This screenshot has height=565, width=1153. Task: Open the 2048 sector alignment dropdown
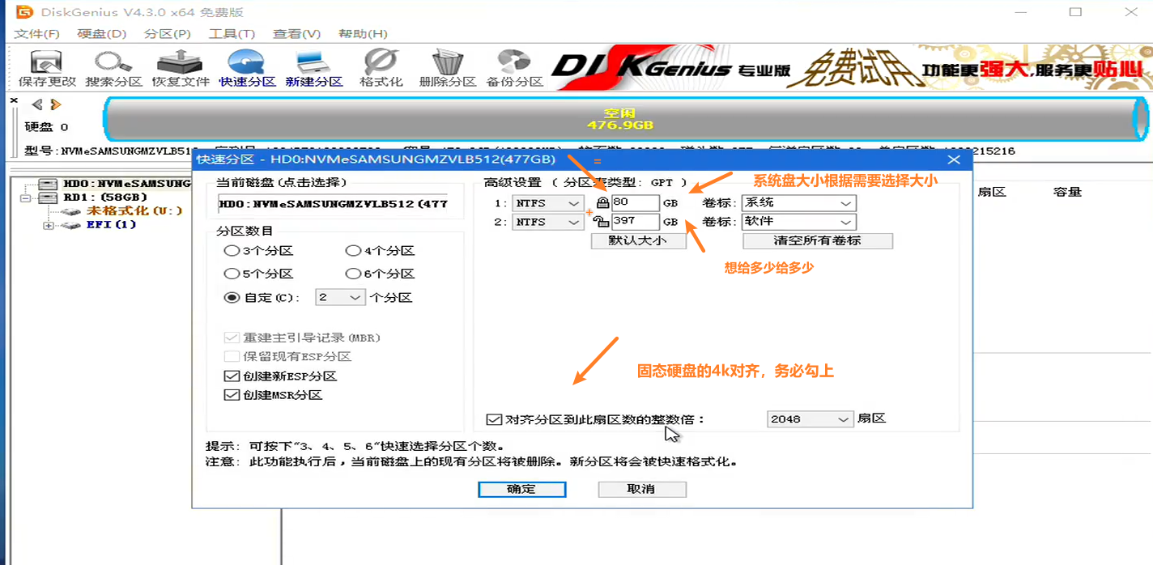pyautogui.click(x=810, y=419)
